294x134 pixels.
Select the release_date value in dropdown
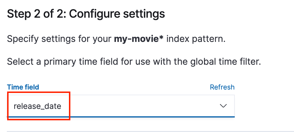(x=37, y=106)
